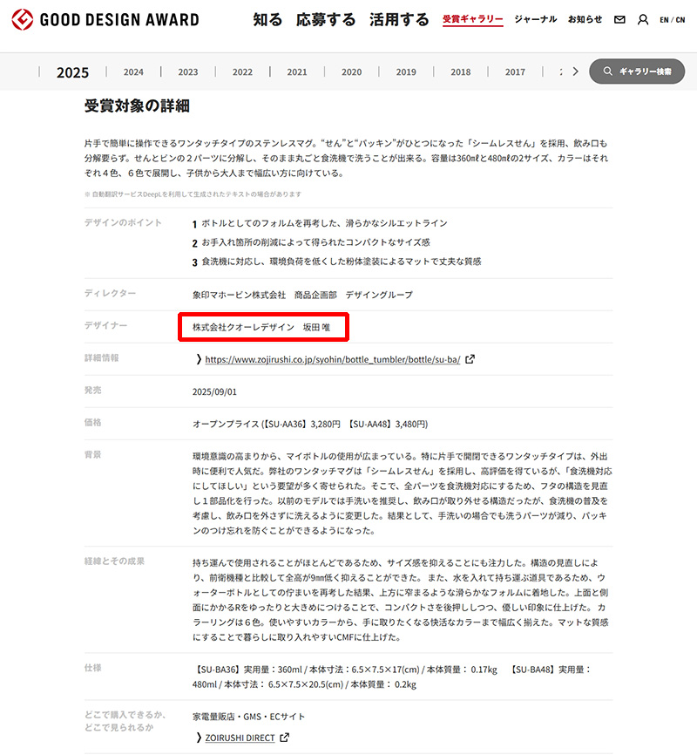The image size is (697, 755).
Task: Click the external link icon beside ZOJIRUSHI DIRECT
Action: click(284, 738)
